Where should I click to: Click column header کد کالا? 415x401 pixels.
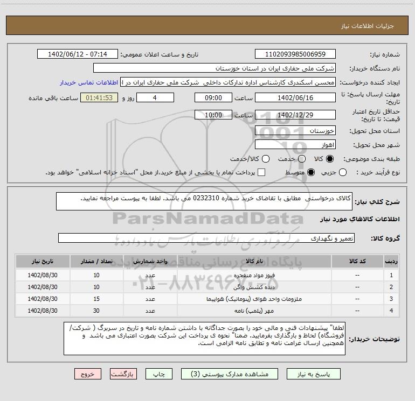pyautogui.click(x=357, y=261)
